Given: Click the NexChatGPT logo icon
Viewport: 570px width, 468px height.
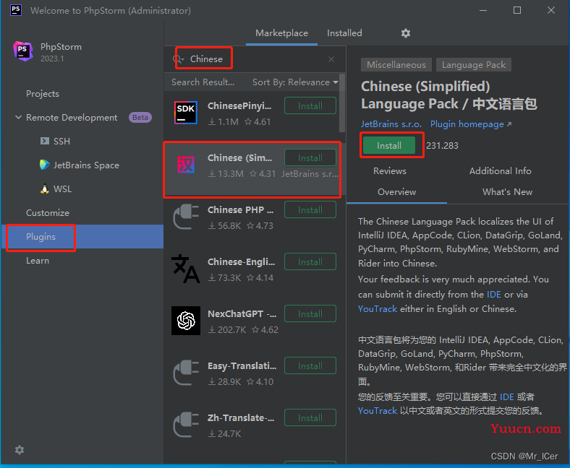Looking at the screenshot, I should tap(186, 321).
